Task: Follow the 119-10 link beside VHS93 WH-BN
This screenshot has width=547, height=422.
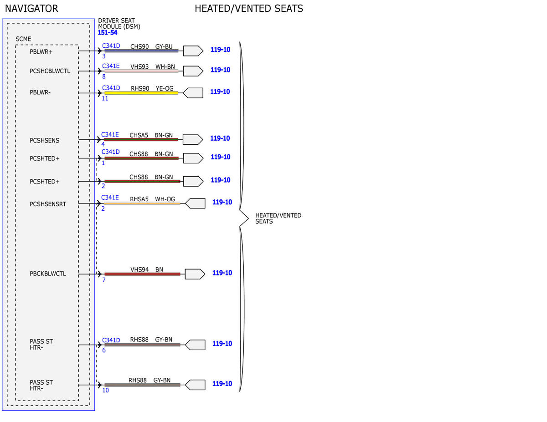Action: coord(220,70)
